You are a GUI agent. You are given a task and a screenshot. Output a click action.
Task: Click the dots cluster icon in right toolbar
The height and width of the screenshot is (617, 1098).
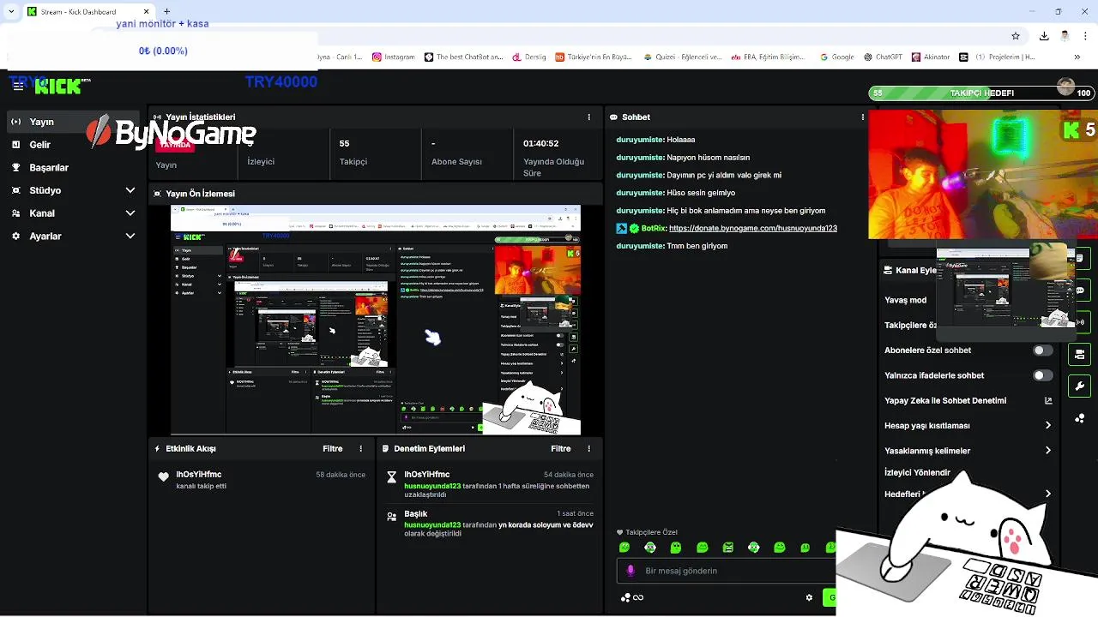pos(1080,418)
